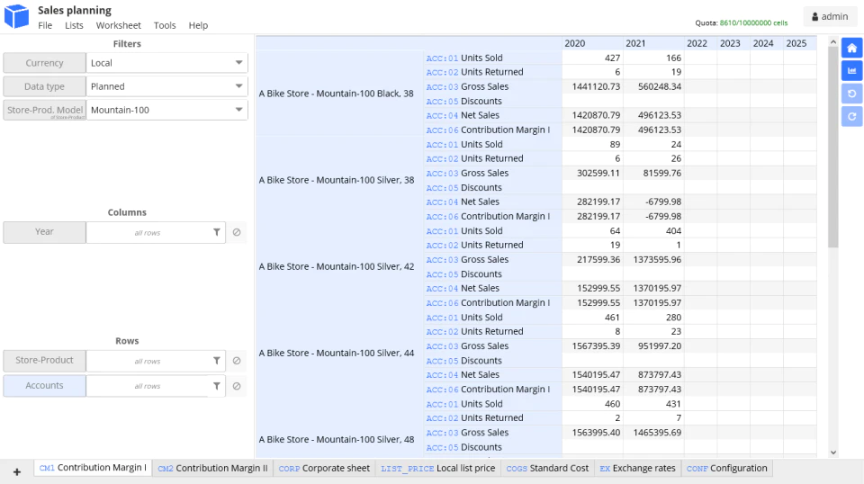The image size is (864, 484).
Task: Select the 2022 column header
Action: coord(700,43)
